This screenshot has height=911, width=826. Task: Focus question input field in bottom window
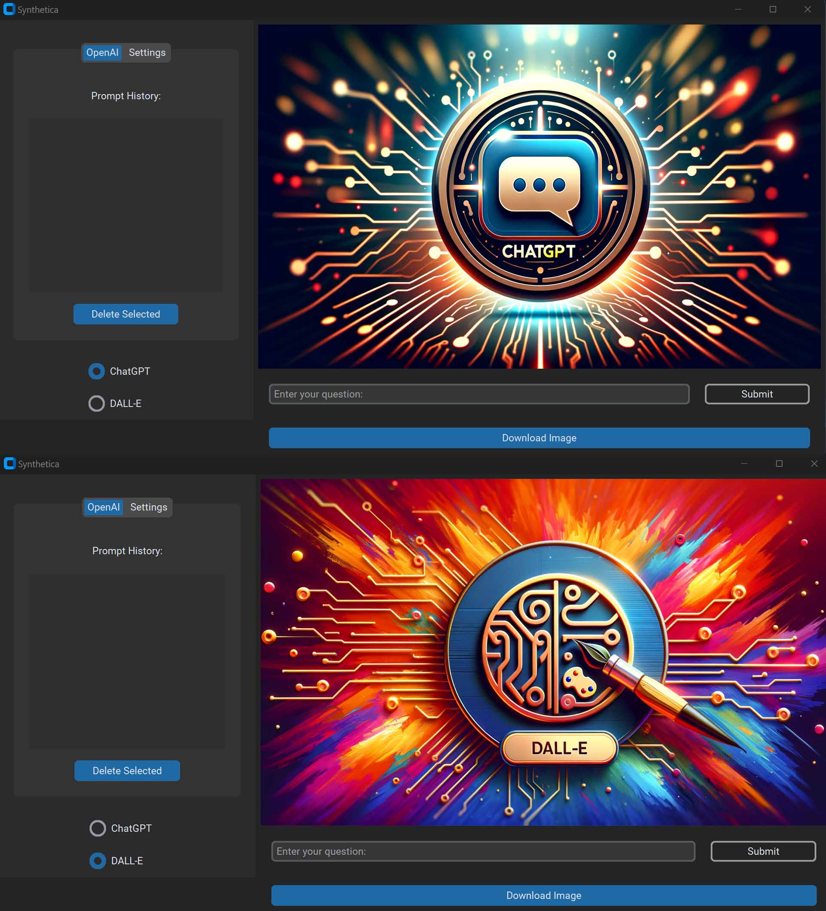coord(483,851)
